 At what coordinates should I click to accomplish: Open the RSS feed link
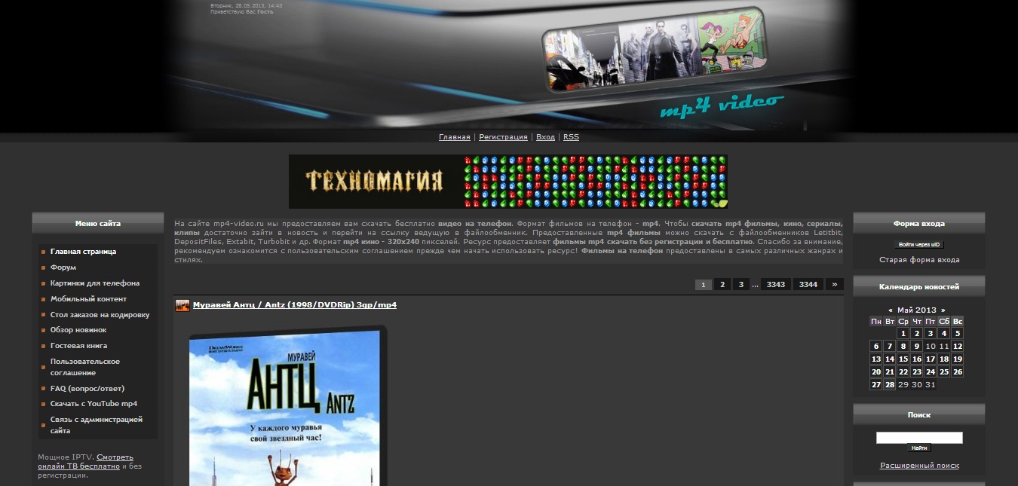pos(571,137)
